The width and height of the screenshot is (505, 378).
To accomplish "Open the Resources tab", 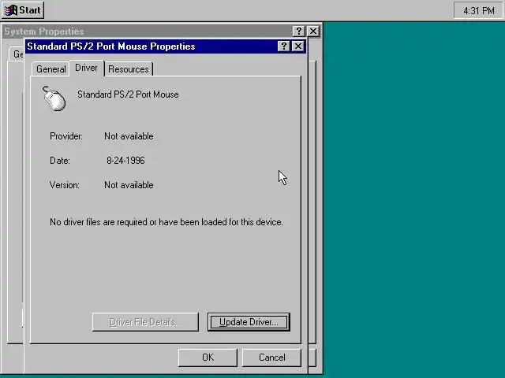I will pyautogui.click(x=128, y=69).
